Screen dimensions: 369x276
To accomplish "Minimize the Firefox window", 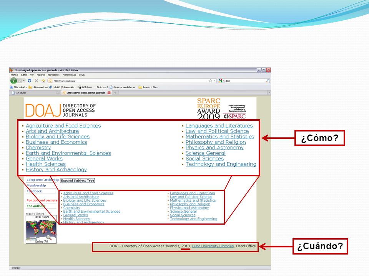I will click(259, 70).
